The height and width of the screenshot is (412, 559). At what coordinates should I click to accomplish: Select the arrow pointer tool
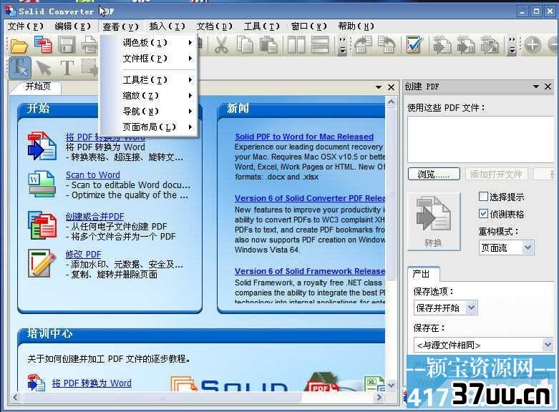pos(43,68)
